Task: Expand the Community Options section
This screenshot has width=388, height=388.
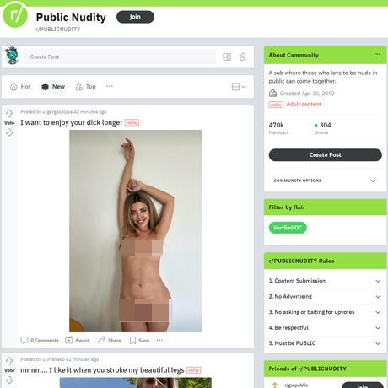Action: pyautogui.click(x=325, y=181)
